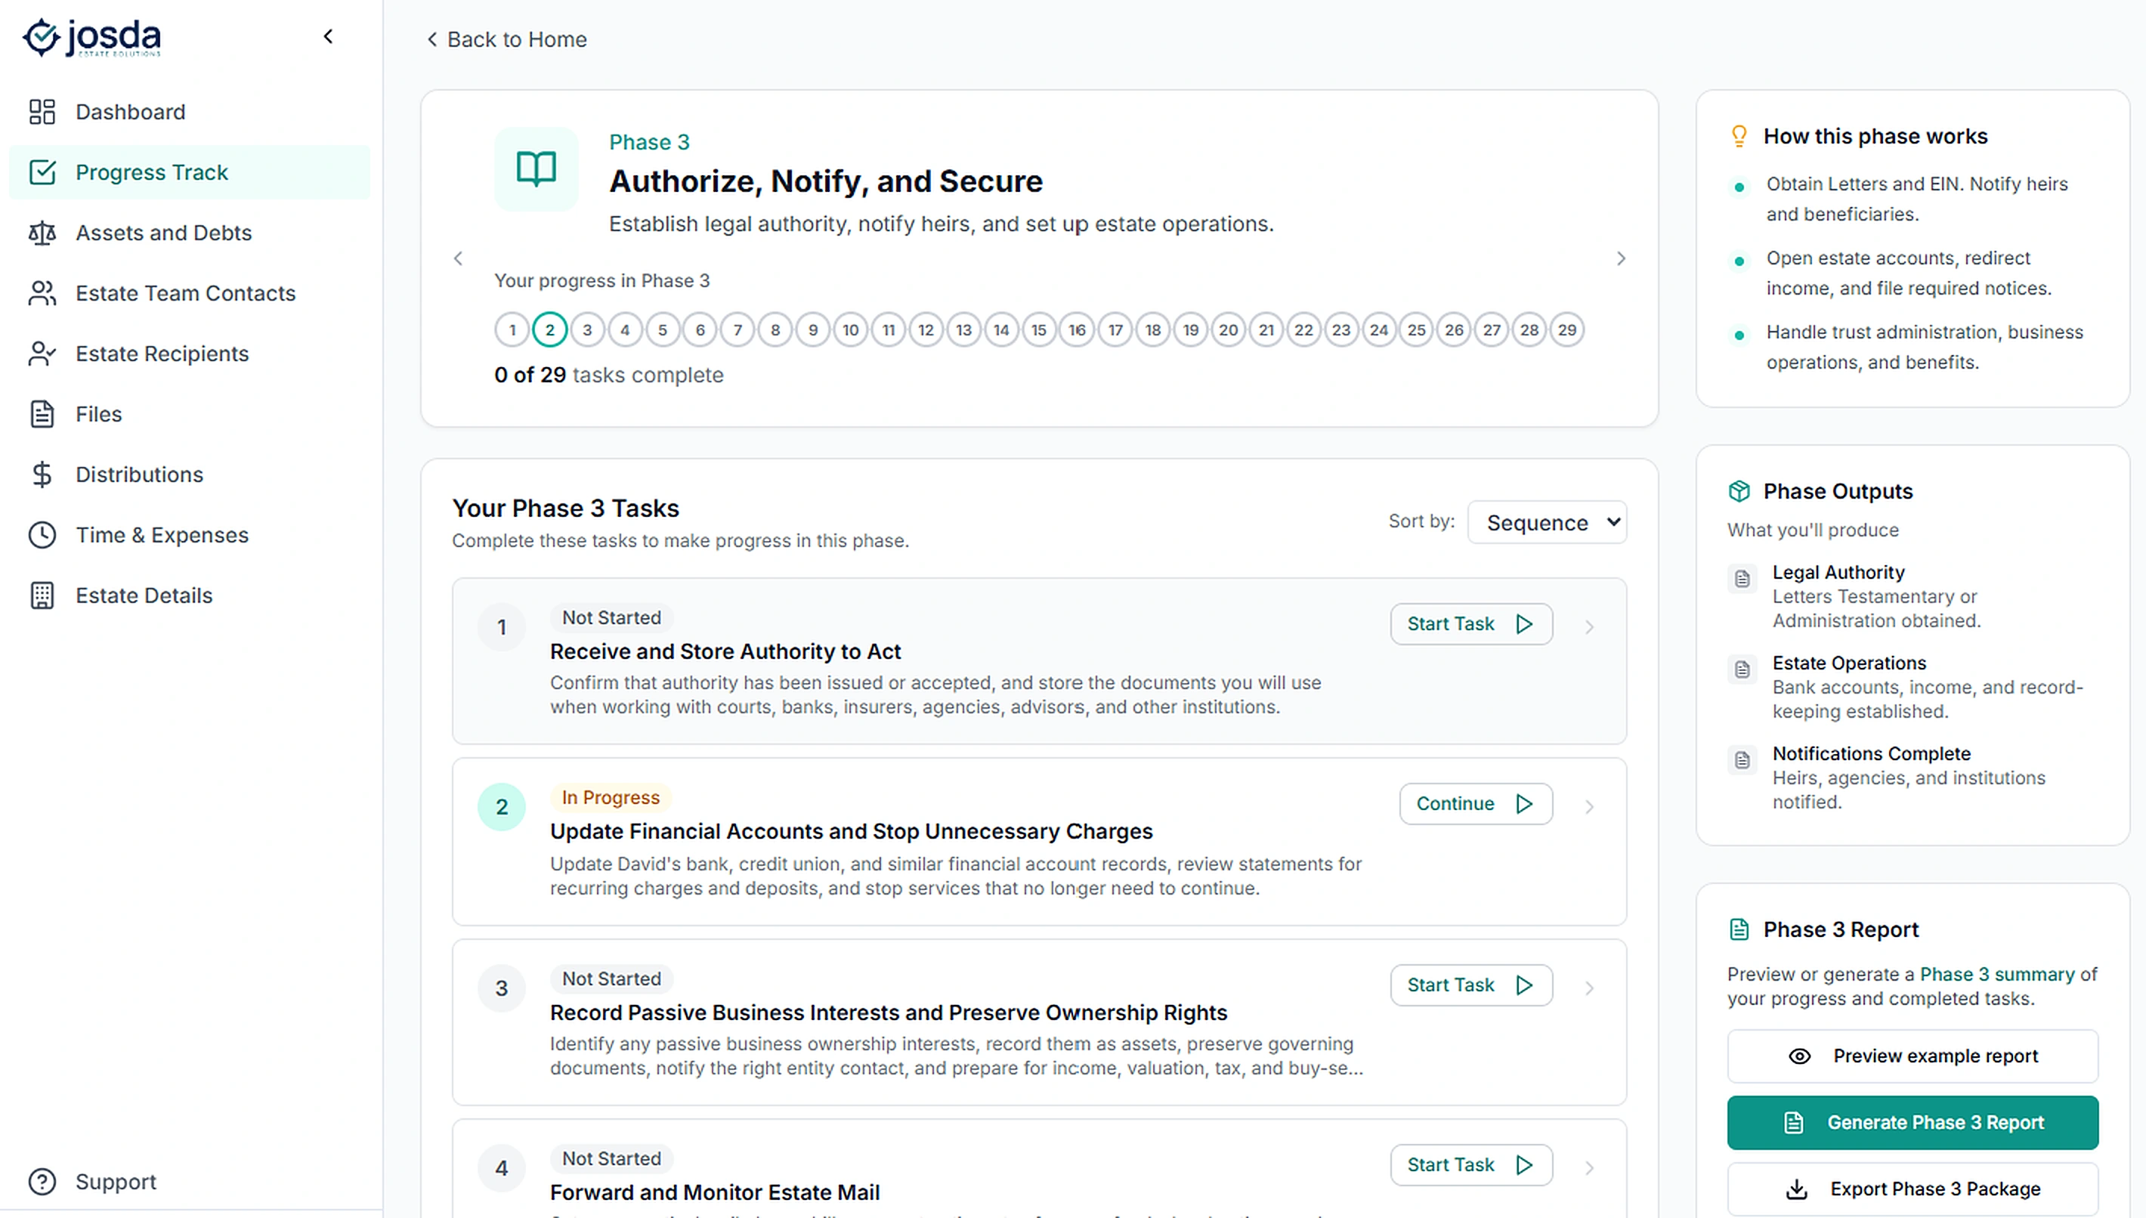Click the Estate Operations document icon
Screen dimensions: 2146x1218
(x=1742, y=669)
